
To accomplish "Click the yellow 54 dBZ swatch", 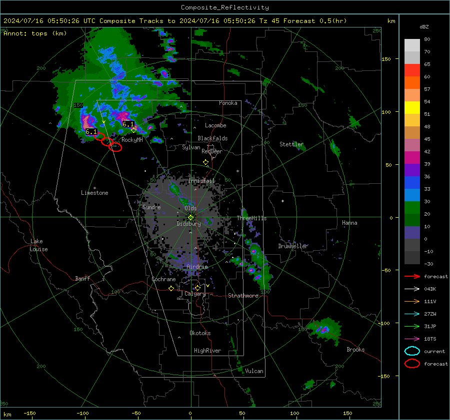I will pyautogui.click(x=412, y=107).
